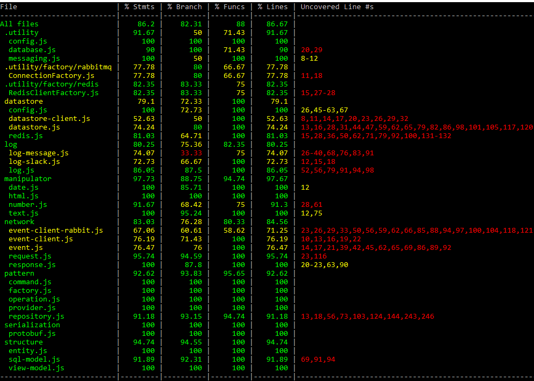Select file name 'html.js'
534x381 pixels.
pyautogui.click(x=24, y=196)
